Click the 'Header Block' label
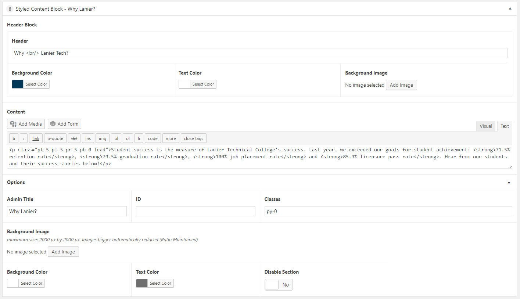This screenshot has width=520, height=299. coord(22,25)
